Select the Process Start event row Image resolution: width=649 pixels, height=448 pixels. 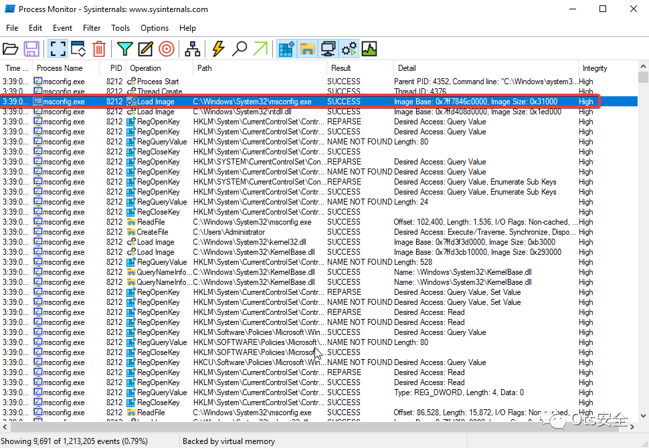tap(318, 82)
